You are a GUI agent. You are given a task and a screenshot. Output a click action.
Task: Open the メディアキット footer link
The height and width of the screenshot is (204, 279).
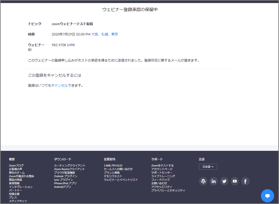[18, 201]
